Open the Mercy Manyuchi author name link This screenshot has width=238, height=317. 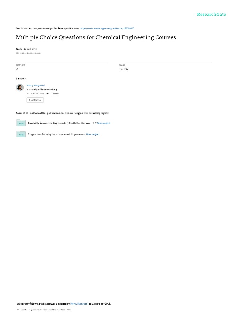[36, 85]
